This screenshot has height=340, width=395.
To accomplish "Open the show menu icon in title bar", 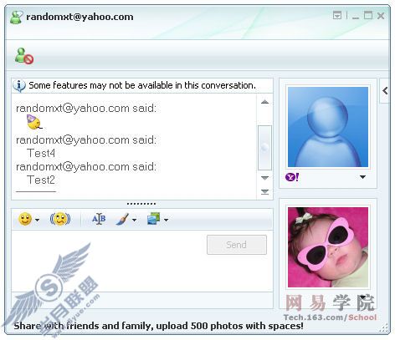I will coord(337,15).
